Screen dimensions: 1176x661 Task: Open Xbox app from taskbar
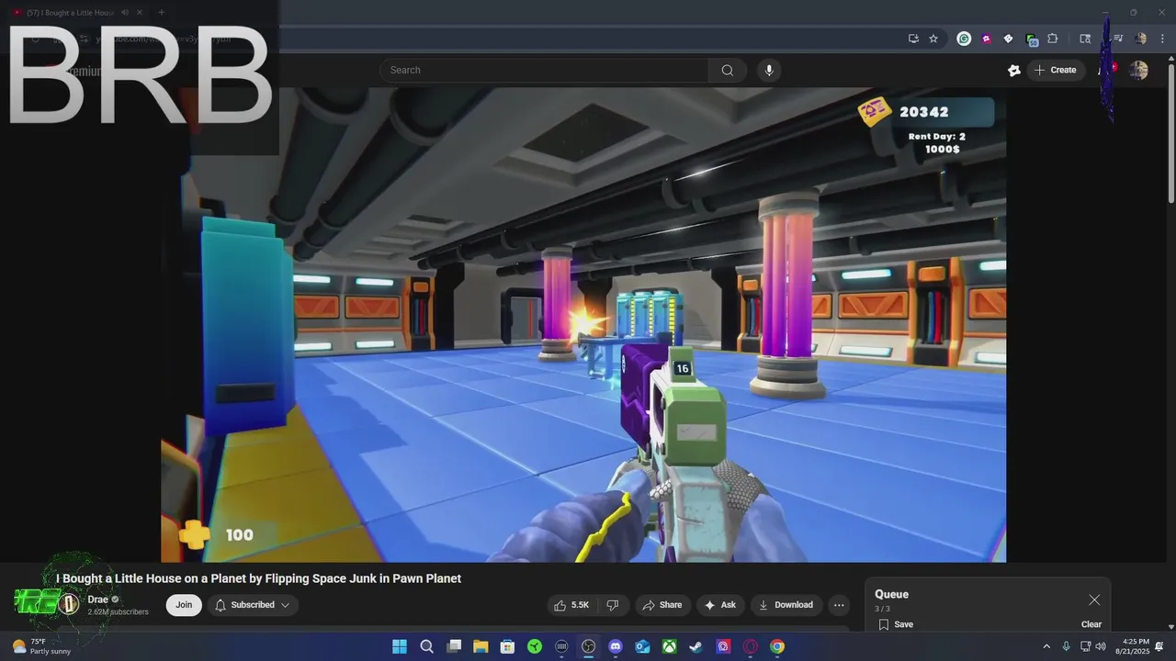[670, 646]
